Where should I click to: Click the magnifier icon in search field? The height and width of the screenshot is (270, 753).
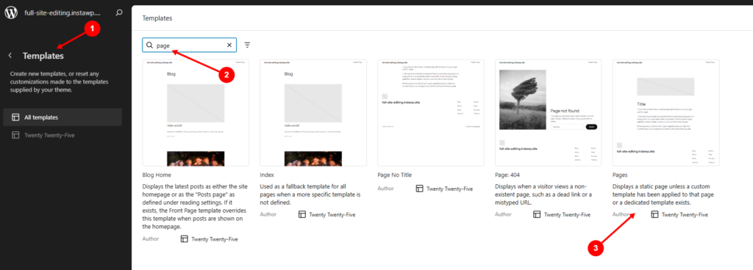tap(149, 45)
